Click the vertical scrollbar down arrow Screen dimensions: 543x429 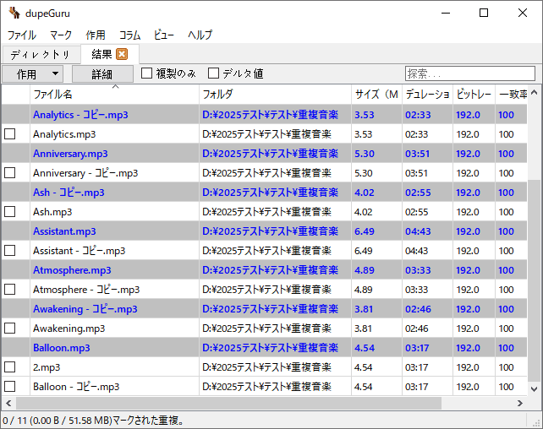tap(535, 389)
